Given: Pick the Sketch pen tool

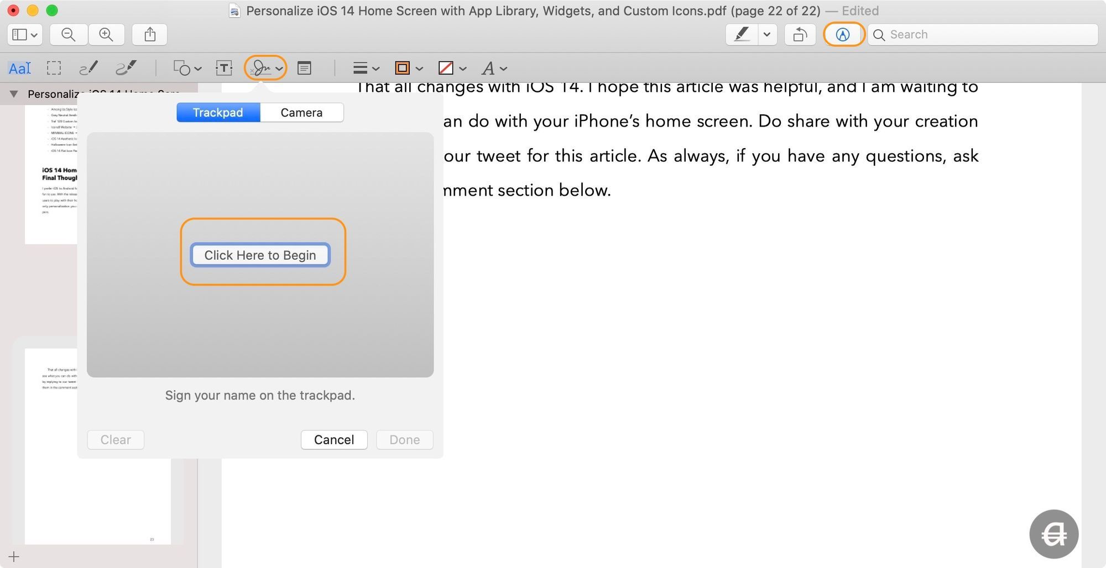Looking at the screenshot, I should 88,69.
